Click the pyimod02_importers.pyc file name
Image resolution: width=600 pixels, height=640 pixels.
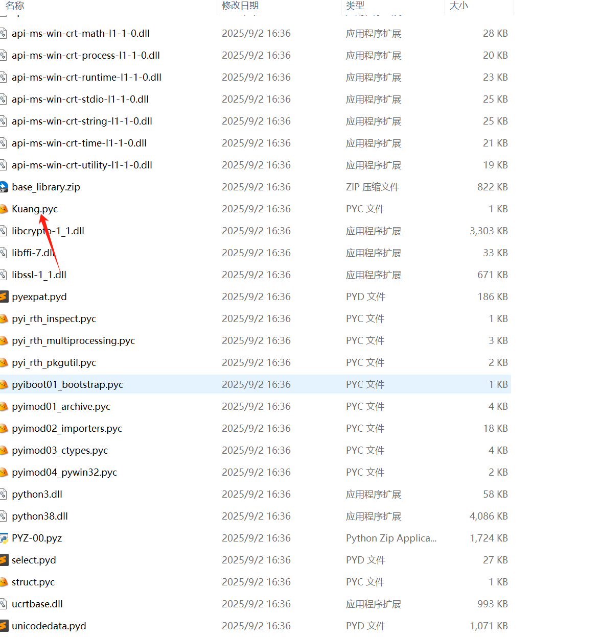click(x=67, y=429)
